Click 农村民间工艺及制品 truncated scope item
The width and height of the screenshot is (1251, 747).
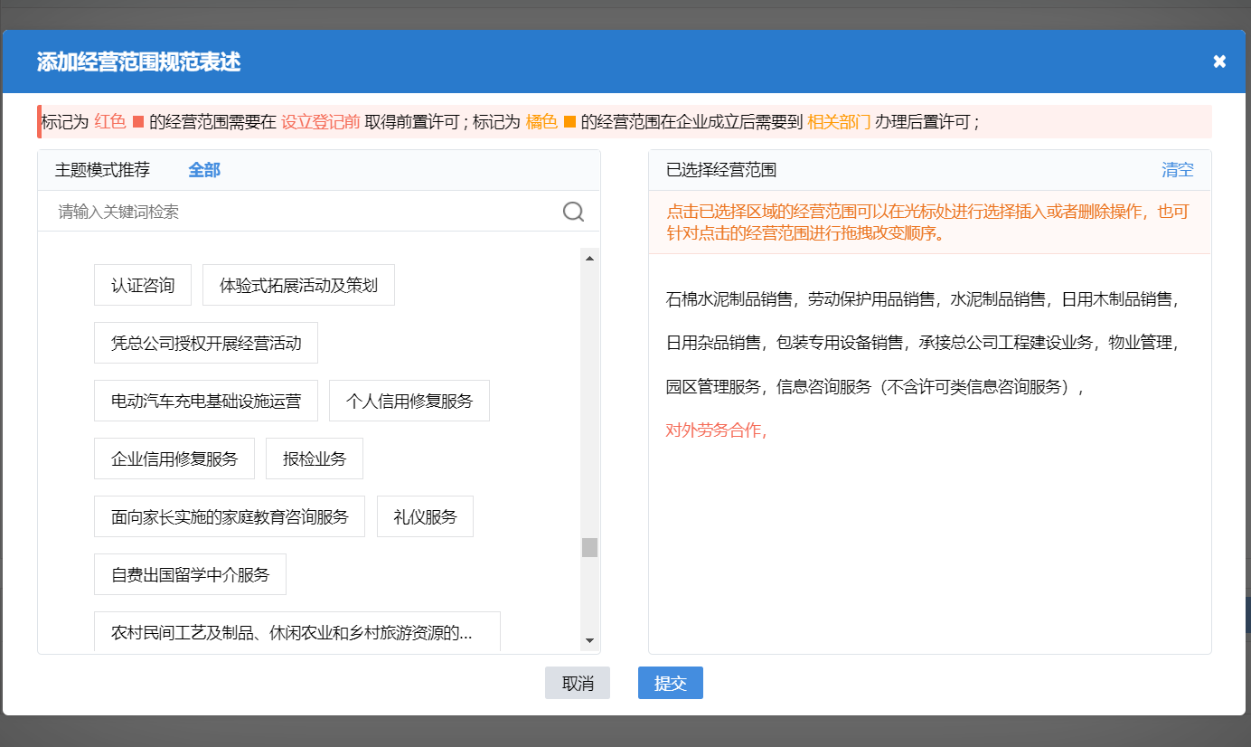click(298, 631)
